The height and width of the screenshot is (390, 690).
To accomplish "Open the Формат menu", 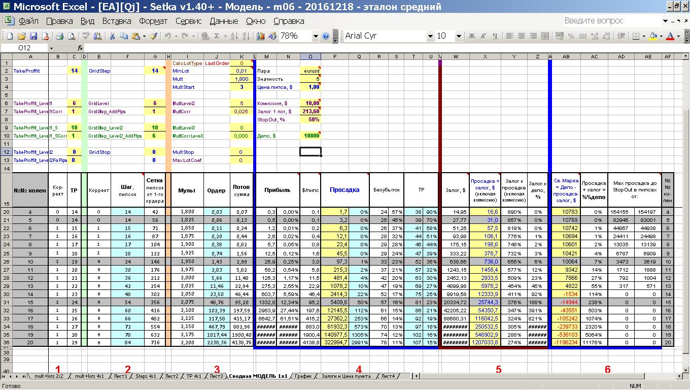I will tap(153, 21).
